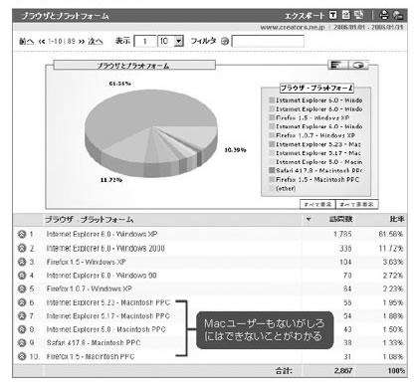Toggle legend swatch for Internet Explorer 5.0 - Macin

click(272, 162)
